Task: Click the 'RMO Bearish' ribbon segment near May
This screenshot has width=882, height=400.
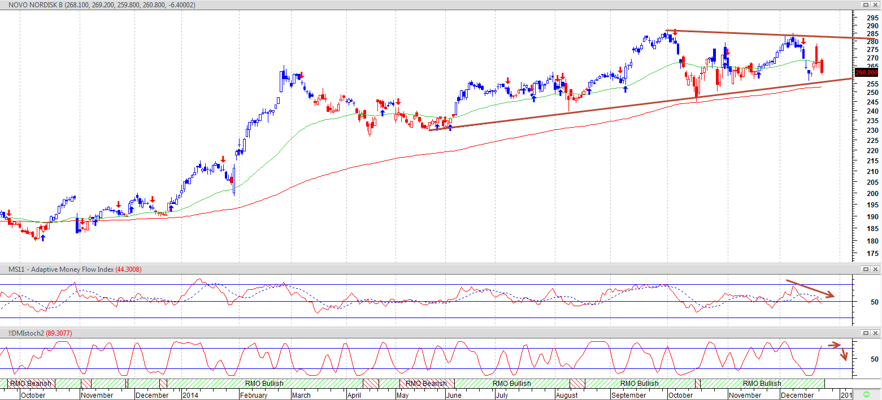Action: (427, 384)
